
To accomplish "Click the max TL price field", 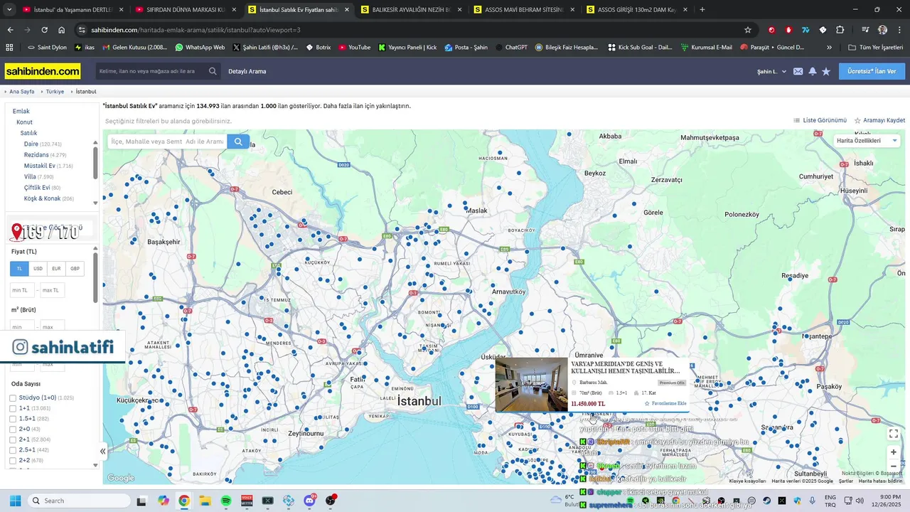I will (52, 290).
